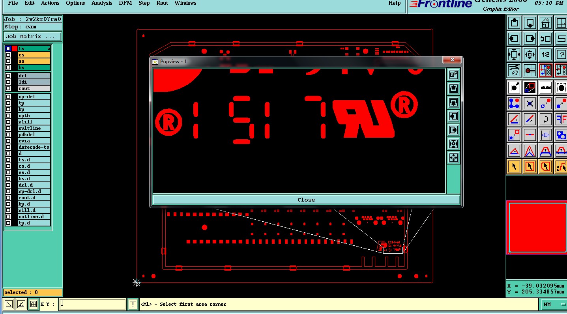Select the plain arrow pointer selection tool
567x314 pixels.
pyautogui.click(x=514, y=166)
